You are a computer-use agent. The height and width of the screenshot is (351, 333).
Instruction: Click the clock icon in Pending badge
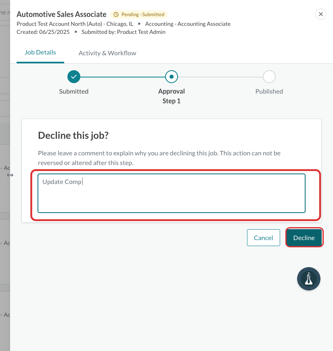(x=116, y=15)
